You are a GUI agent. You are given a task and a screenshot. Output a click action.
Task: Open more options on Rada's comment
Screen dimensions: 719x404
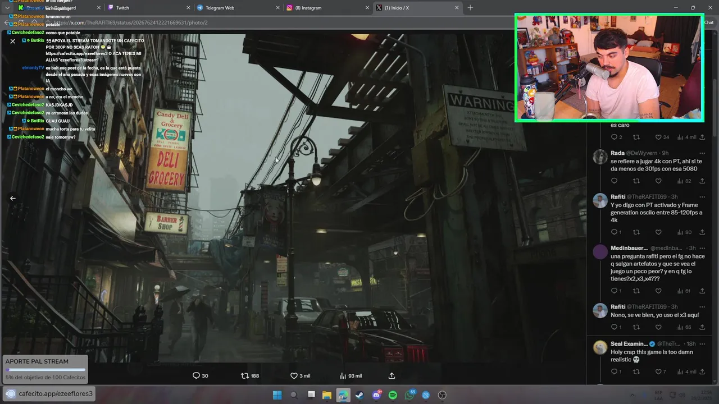click(x=702, y=153)
